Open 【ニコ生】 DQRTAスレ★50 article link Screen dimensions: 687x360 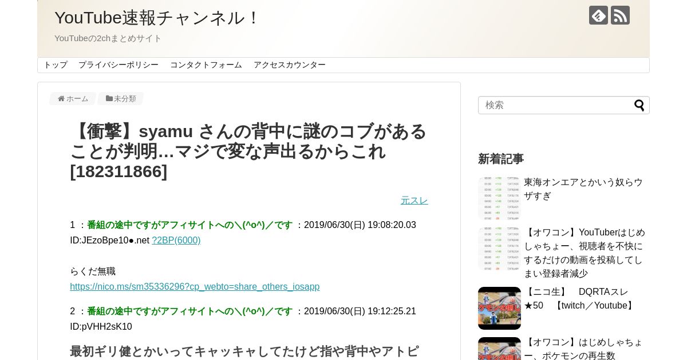pos(580,299)
